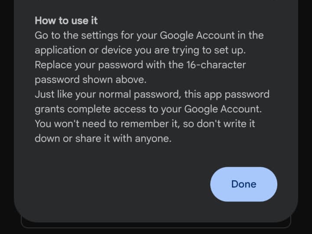Click the "How to use it" heading
The image size is (312, 234).
[66, 20]
